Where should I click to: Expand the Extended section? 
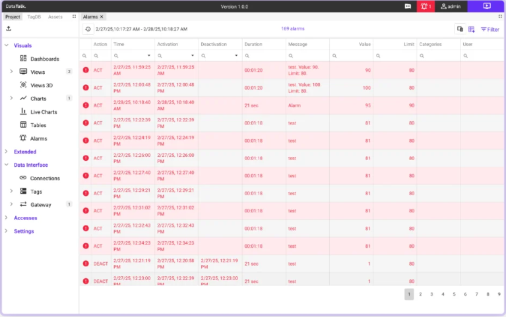[6, 151]
